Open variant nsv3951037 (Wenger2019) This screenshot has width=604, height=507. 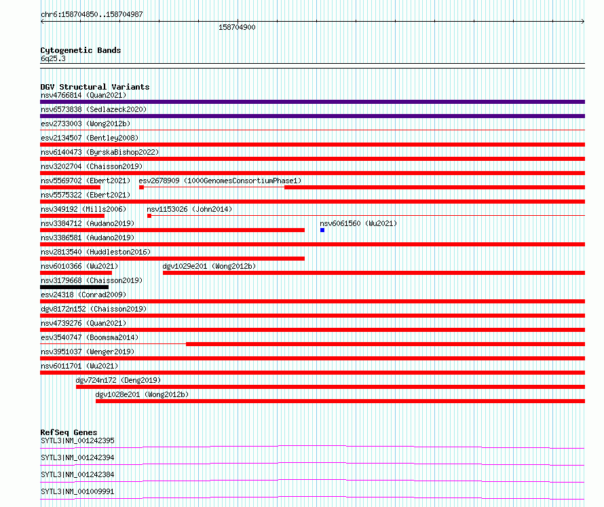tap(88, 352)
